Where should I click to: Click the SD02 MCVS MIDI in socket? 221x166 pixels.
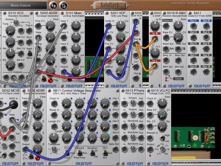coord(14,105)
